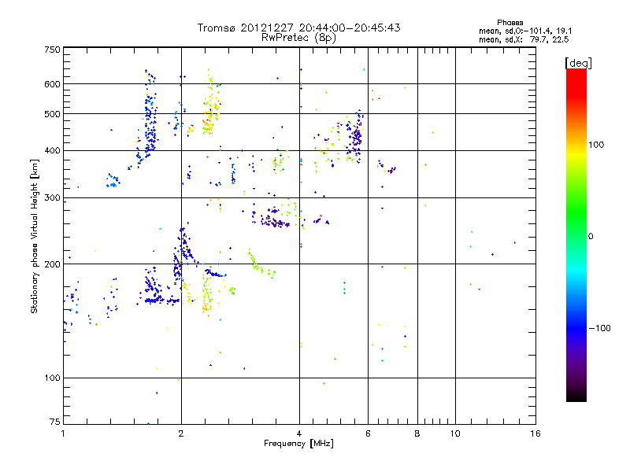Image resolution: width=630 pixels, height=472 pixels.
Task: Click the x-axis tick label '1'
Action: [63, 433]
